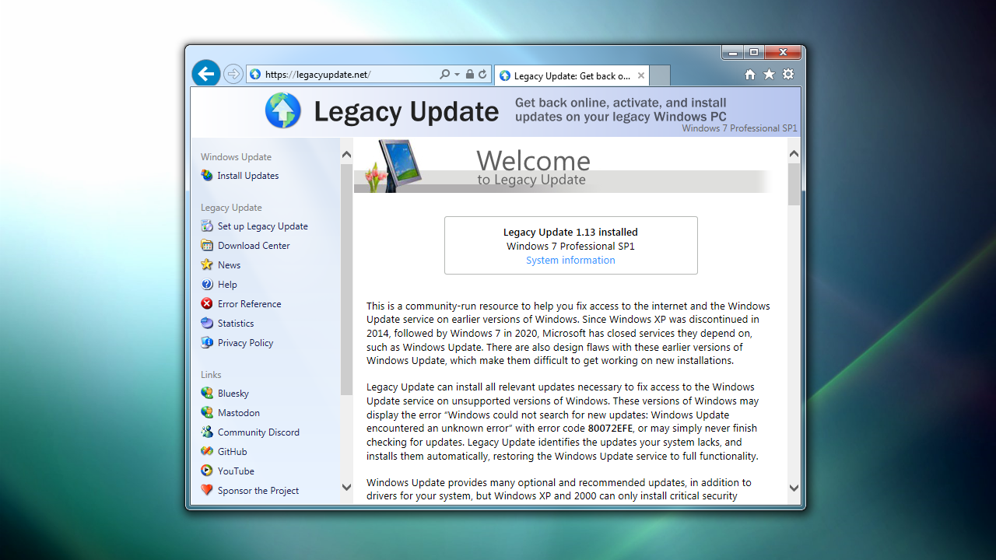
Task: Click the YouTube icon in Links section
Action: [206, 471]
